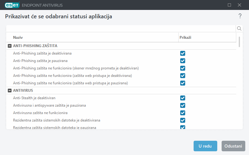Uncheck 'Antivirusna i antispyware zaštita je pauzirana' checkbox
The image size is (249, 155).
click(x=183, y=105)
